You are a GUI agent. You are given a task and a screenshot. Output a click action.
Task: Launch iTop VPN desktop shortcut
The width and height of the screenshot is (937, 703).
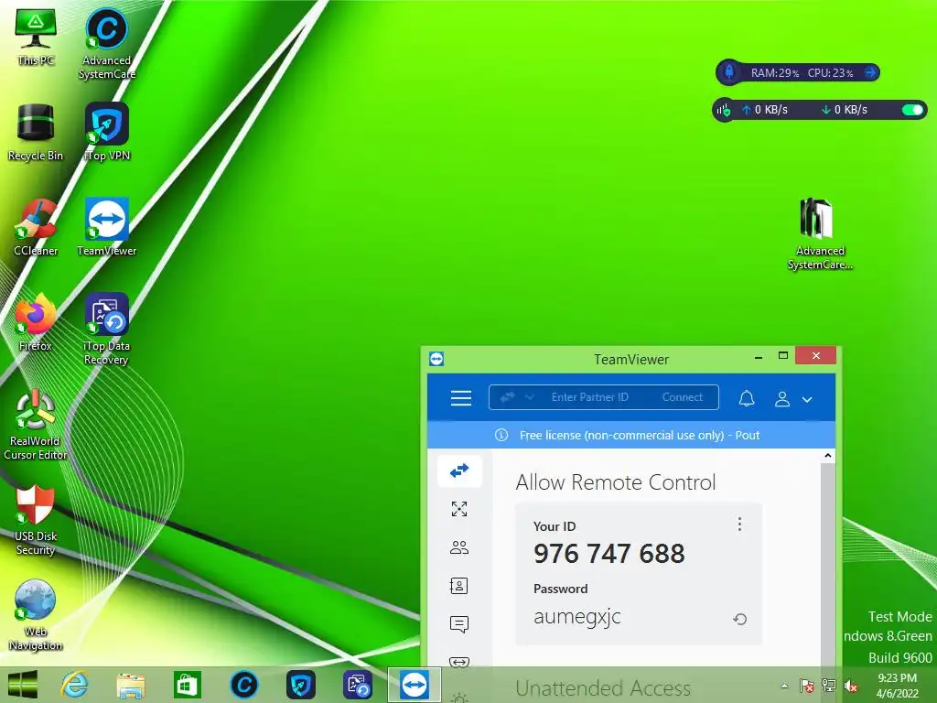106,132
